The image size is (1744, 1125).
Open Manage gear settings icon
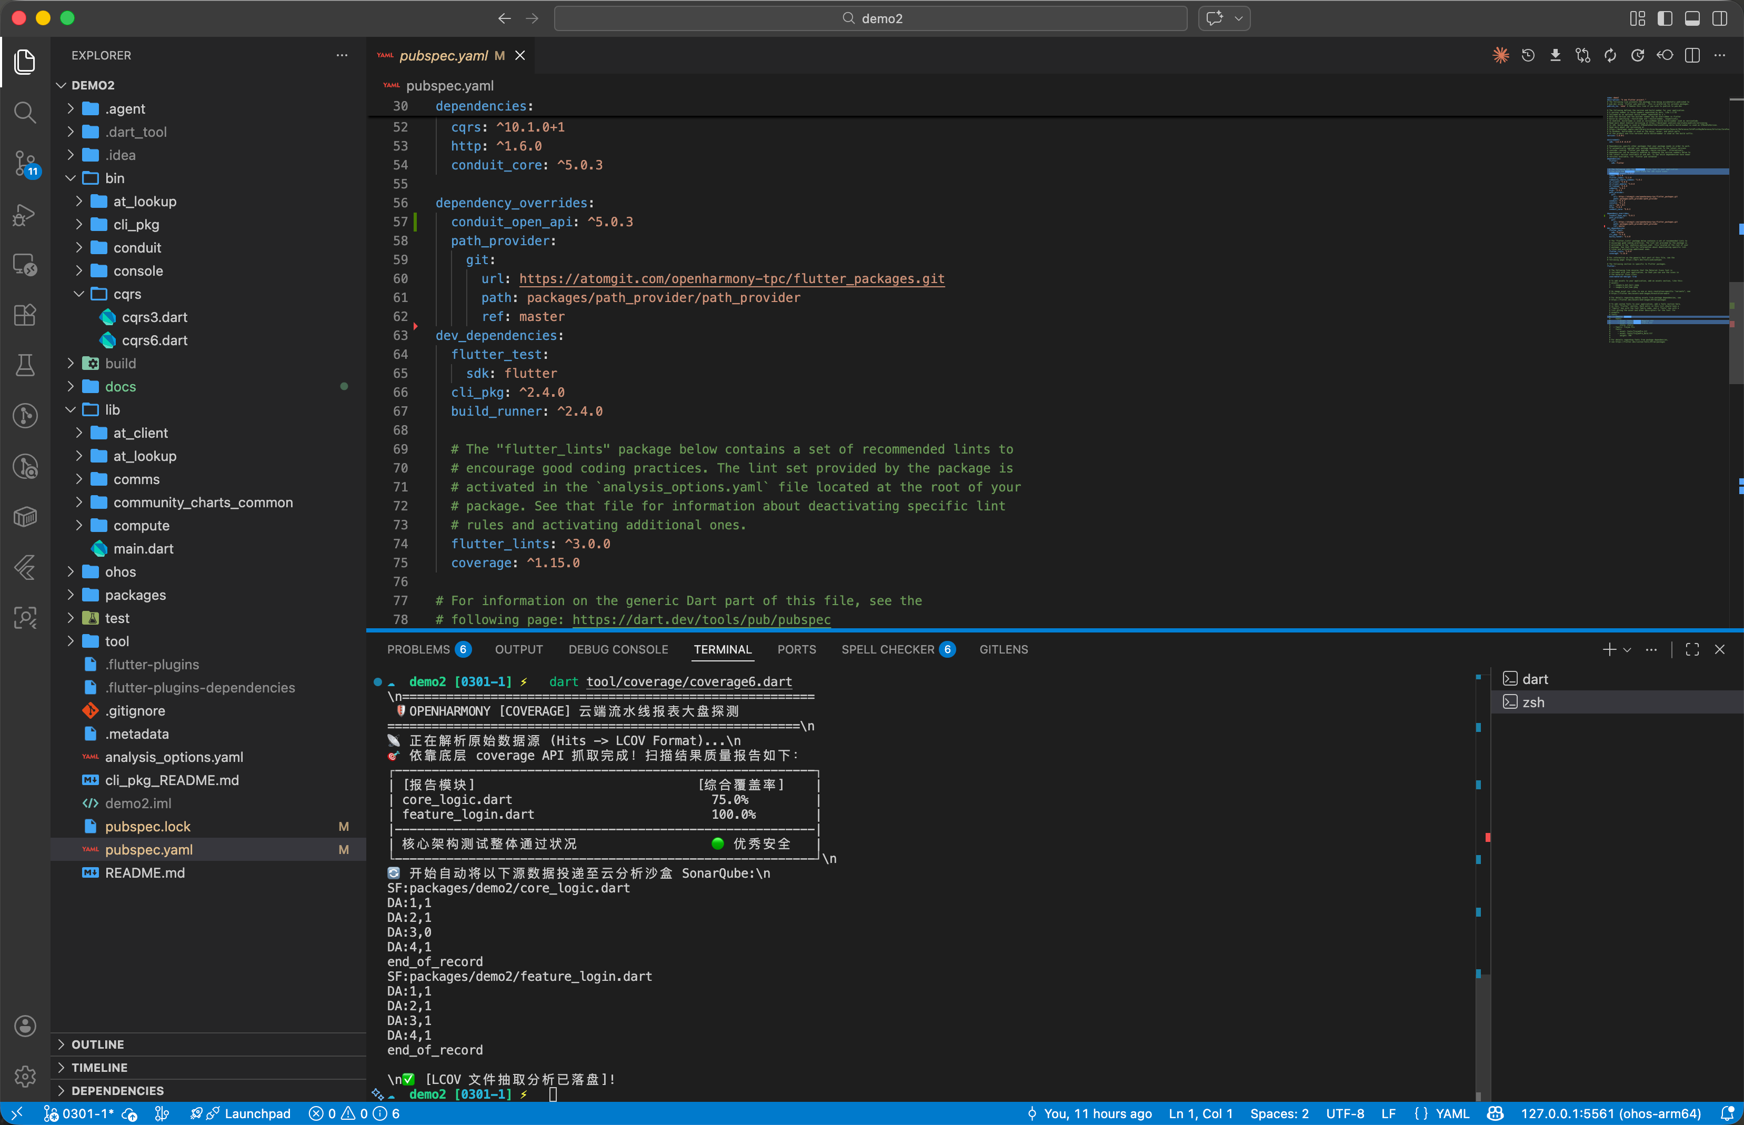(25, 1076)
